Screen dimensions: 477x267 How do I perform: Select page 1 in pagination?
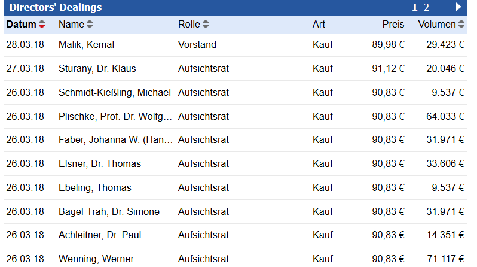(x=414, y=7)
